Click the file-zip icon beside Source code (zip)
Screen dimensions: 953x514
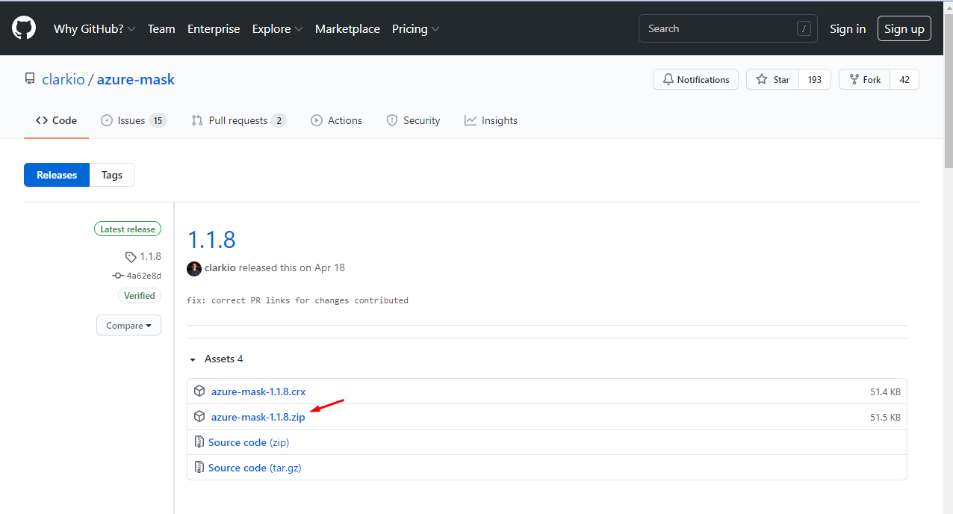click(x=199, y=442)
